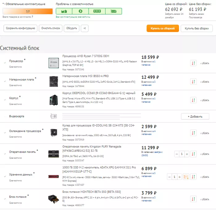
Task: Increase Kingston FURY memory quantity
Action: click(x=187, y=154)
